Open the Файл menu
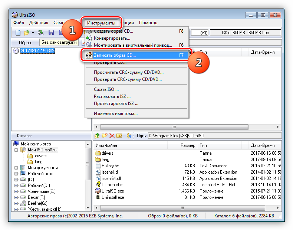Image resolution: width=293 pixels, height=230 pixels. point(19,23)
